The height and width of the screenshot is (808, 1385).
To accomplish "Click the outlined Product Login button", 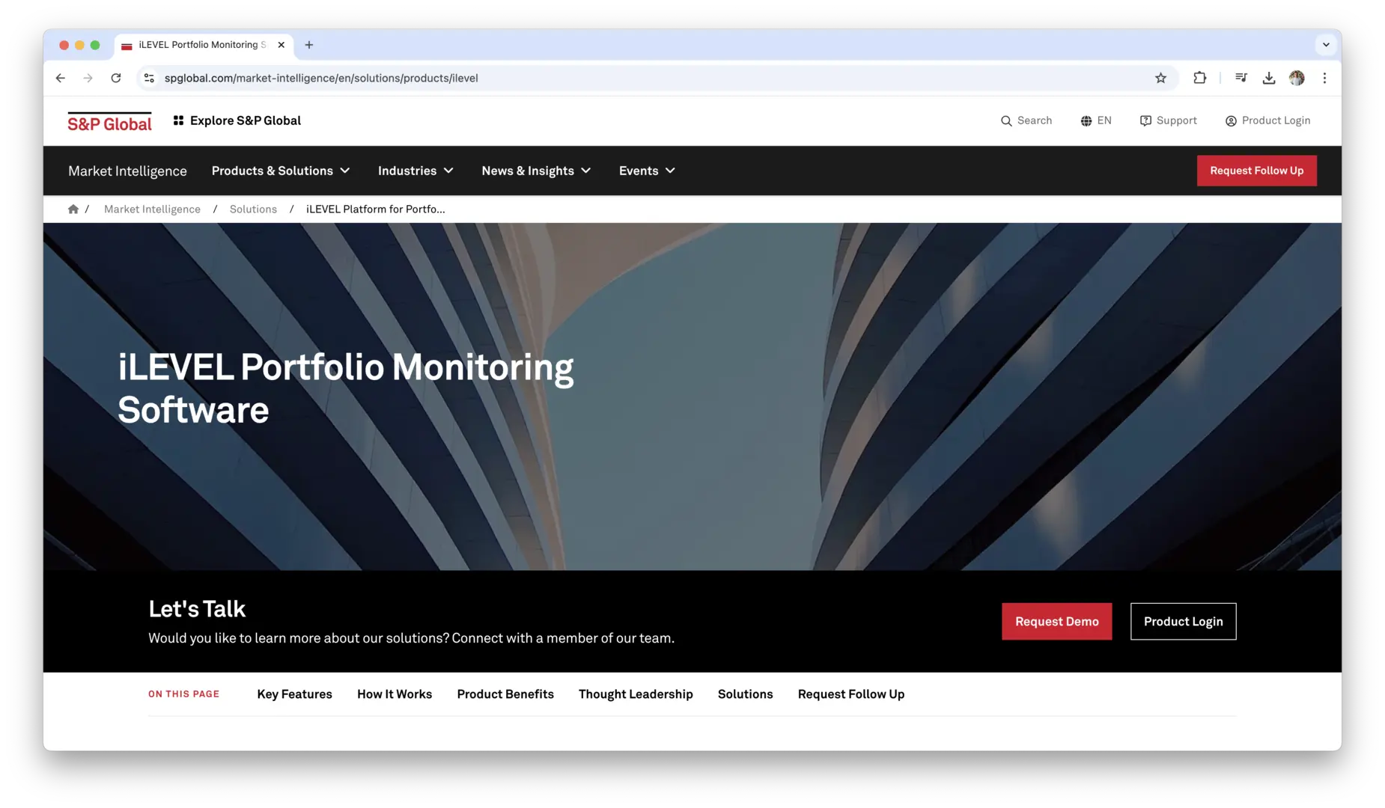I will coord(1183,622).
